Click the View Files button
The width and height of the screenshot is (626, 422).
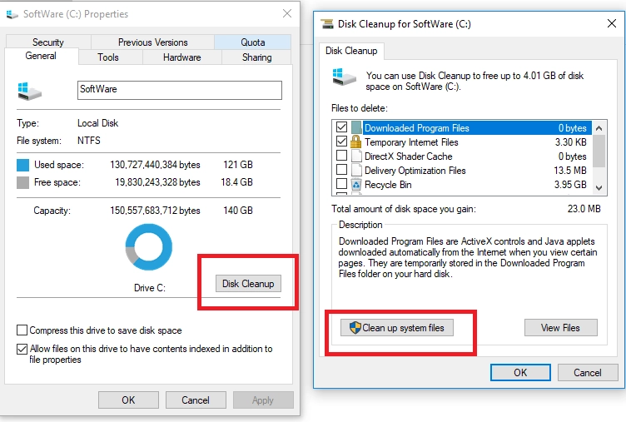pos(560,328)
